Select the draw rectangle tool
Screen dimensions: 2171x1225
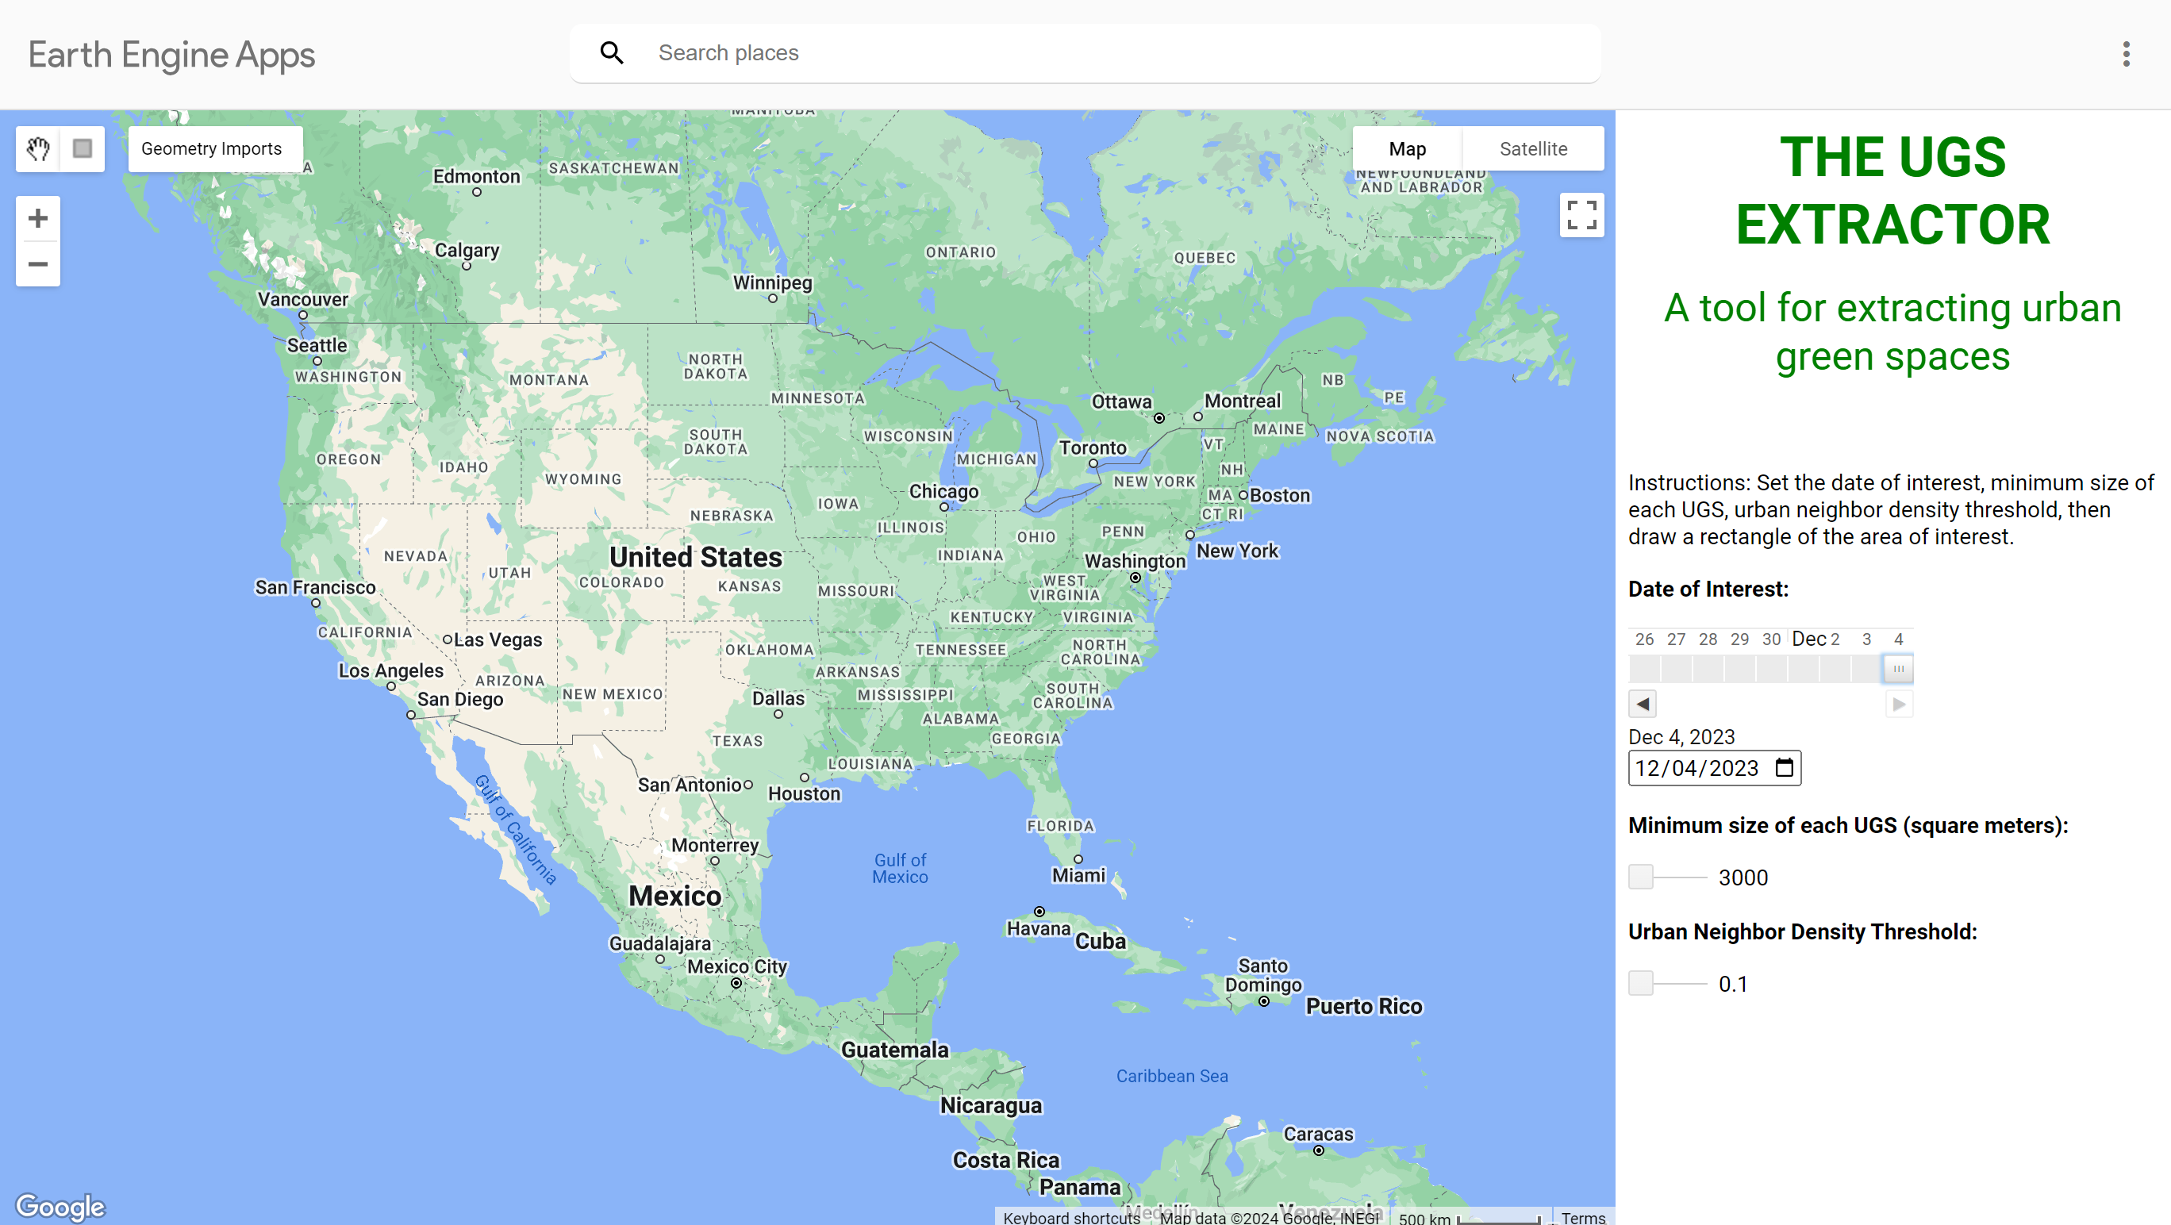pos(83,149)
